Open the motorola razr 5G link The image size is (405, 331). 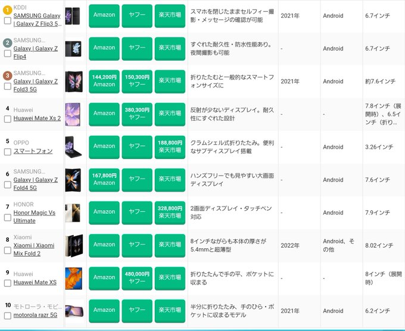coord(35,315)
